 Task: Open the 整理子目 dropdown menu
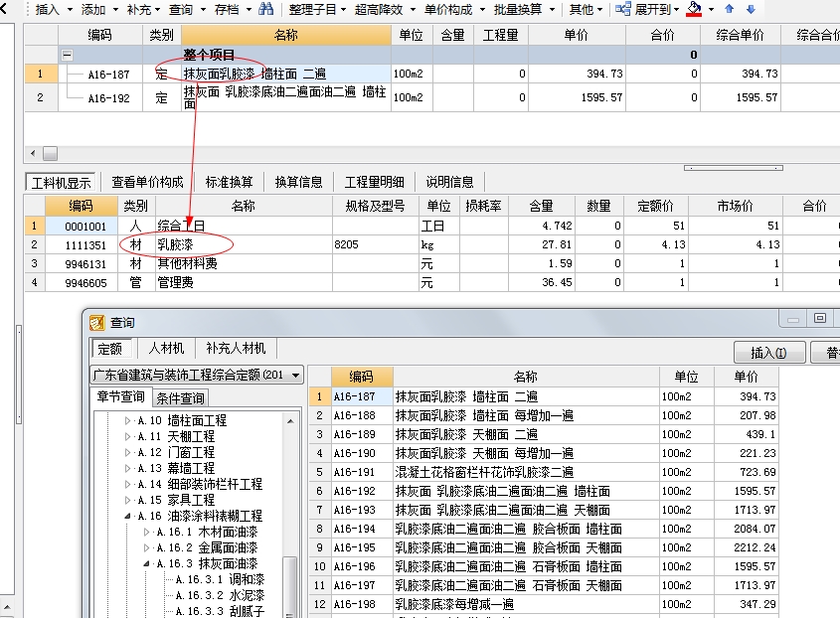click(343, 10)
